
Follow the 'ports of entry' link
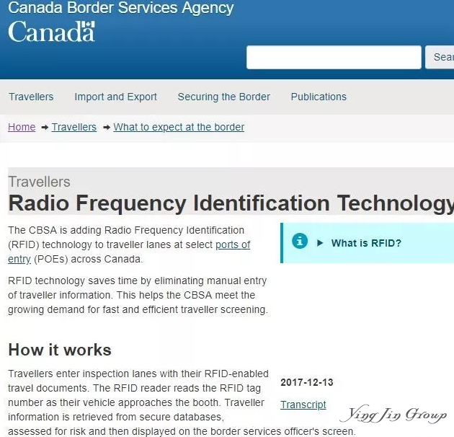tap(233, 244)
